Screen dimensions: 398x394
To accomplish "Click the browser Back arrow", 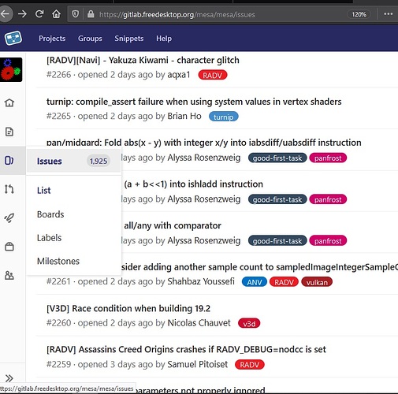I will coord(6,14).
